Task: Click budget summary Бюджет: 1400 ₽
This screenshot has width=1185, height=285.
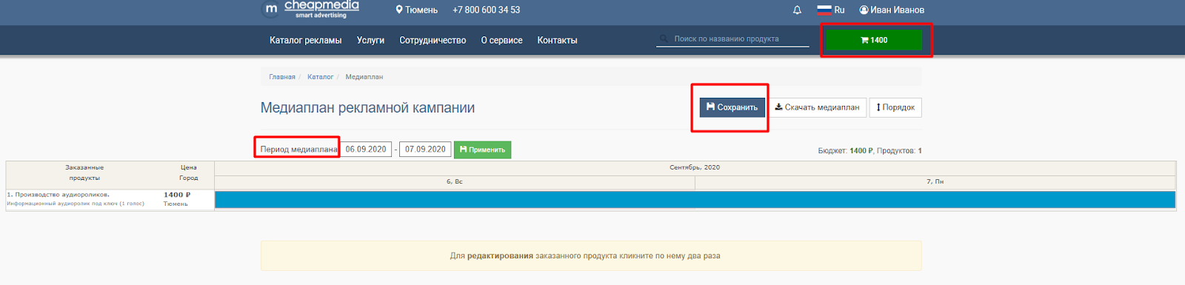Action: (x=846, y=151)
